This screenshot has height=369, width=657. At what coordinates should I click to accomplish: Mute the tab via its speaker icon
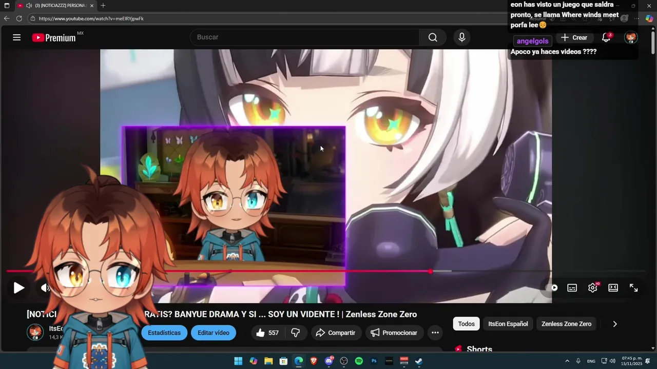(29, 5)
